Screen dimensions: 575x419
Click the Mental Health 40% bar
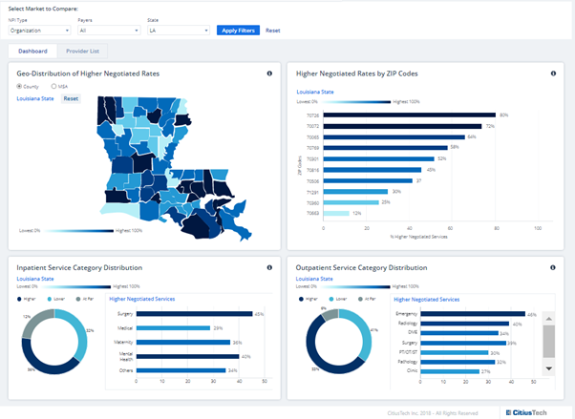[188, 356]
